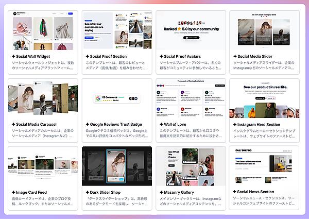This screenshot has width=309, height=219.
Task: Click the 'Google Reviews Trust Badge' title
Action: [x=116, y=124]
